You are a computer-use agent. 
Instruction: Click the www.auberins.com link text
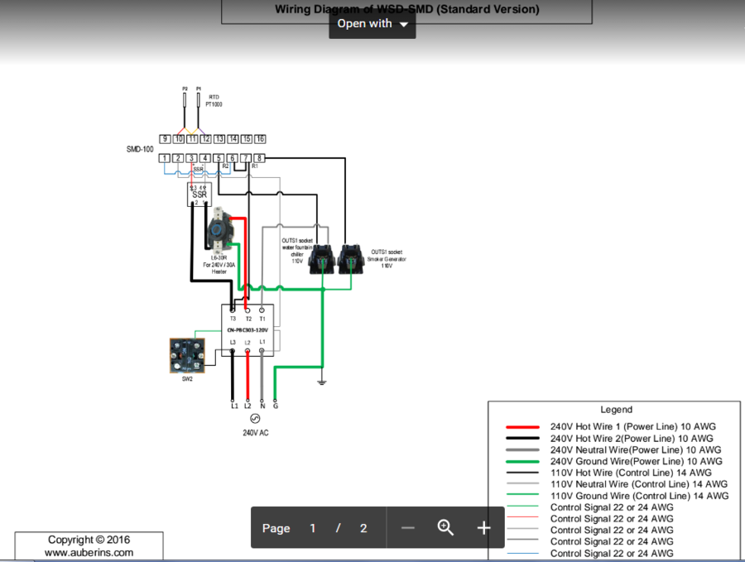89,552
